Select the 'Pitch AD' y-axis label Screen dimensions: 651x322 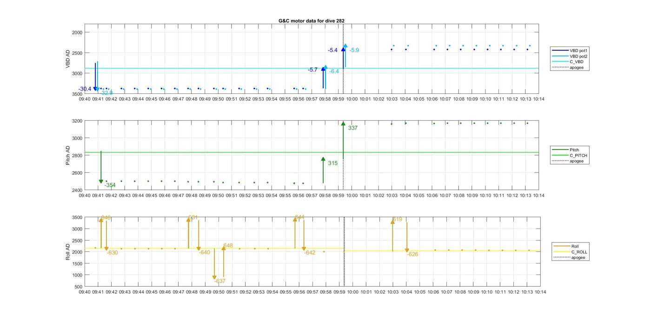pyautogui.click(x=68, y=155)
